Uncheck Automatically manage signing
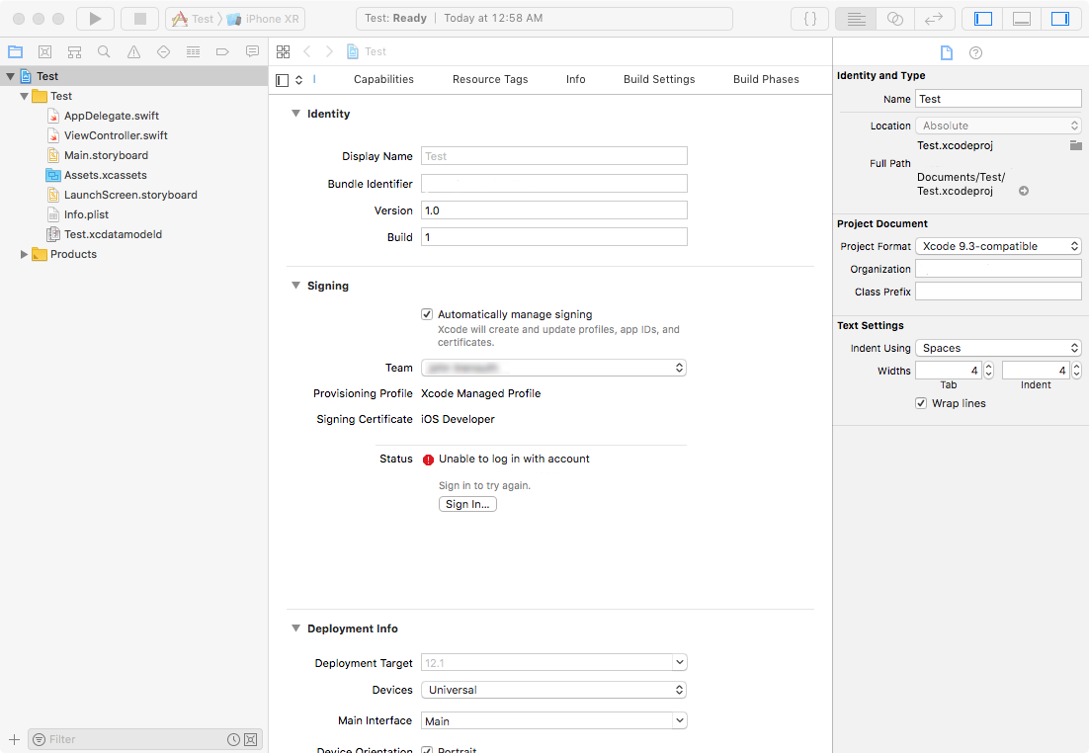Image resolution: width=1089 pixels, height=753 pixels. point(427,314)
